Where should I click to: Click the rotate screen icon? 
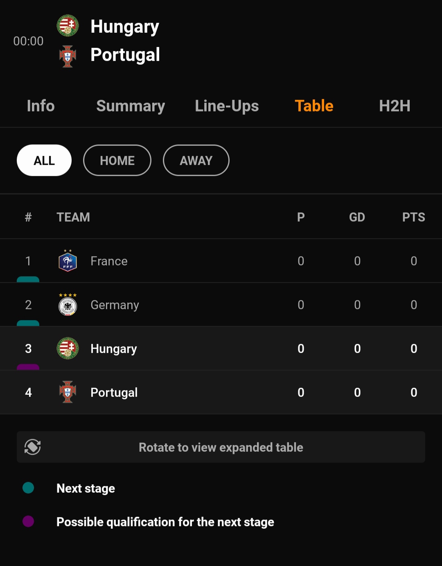(33, 447)
